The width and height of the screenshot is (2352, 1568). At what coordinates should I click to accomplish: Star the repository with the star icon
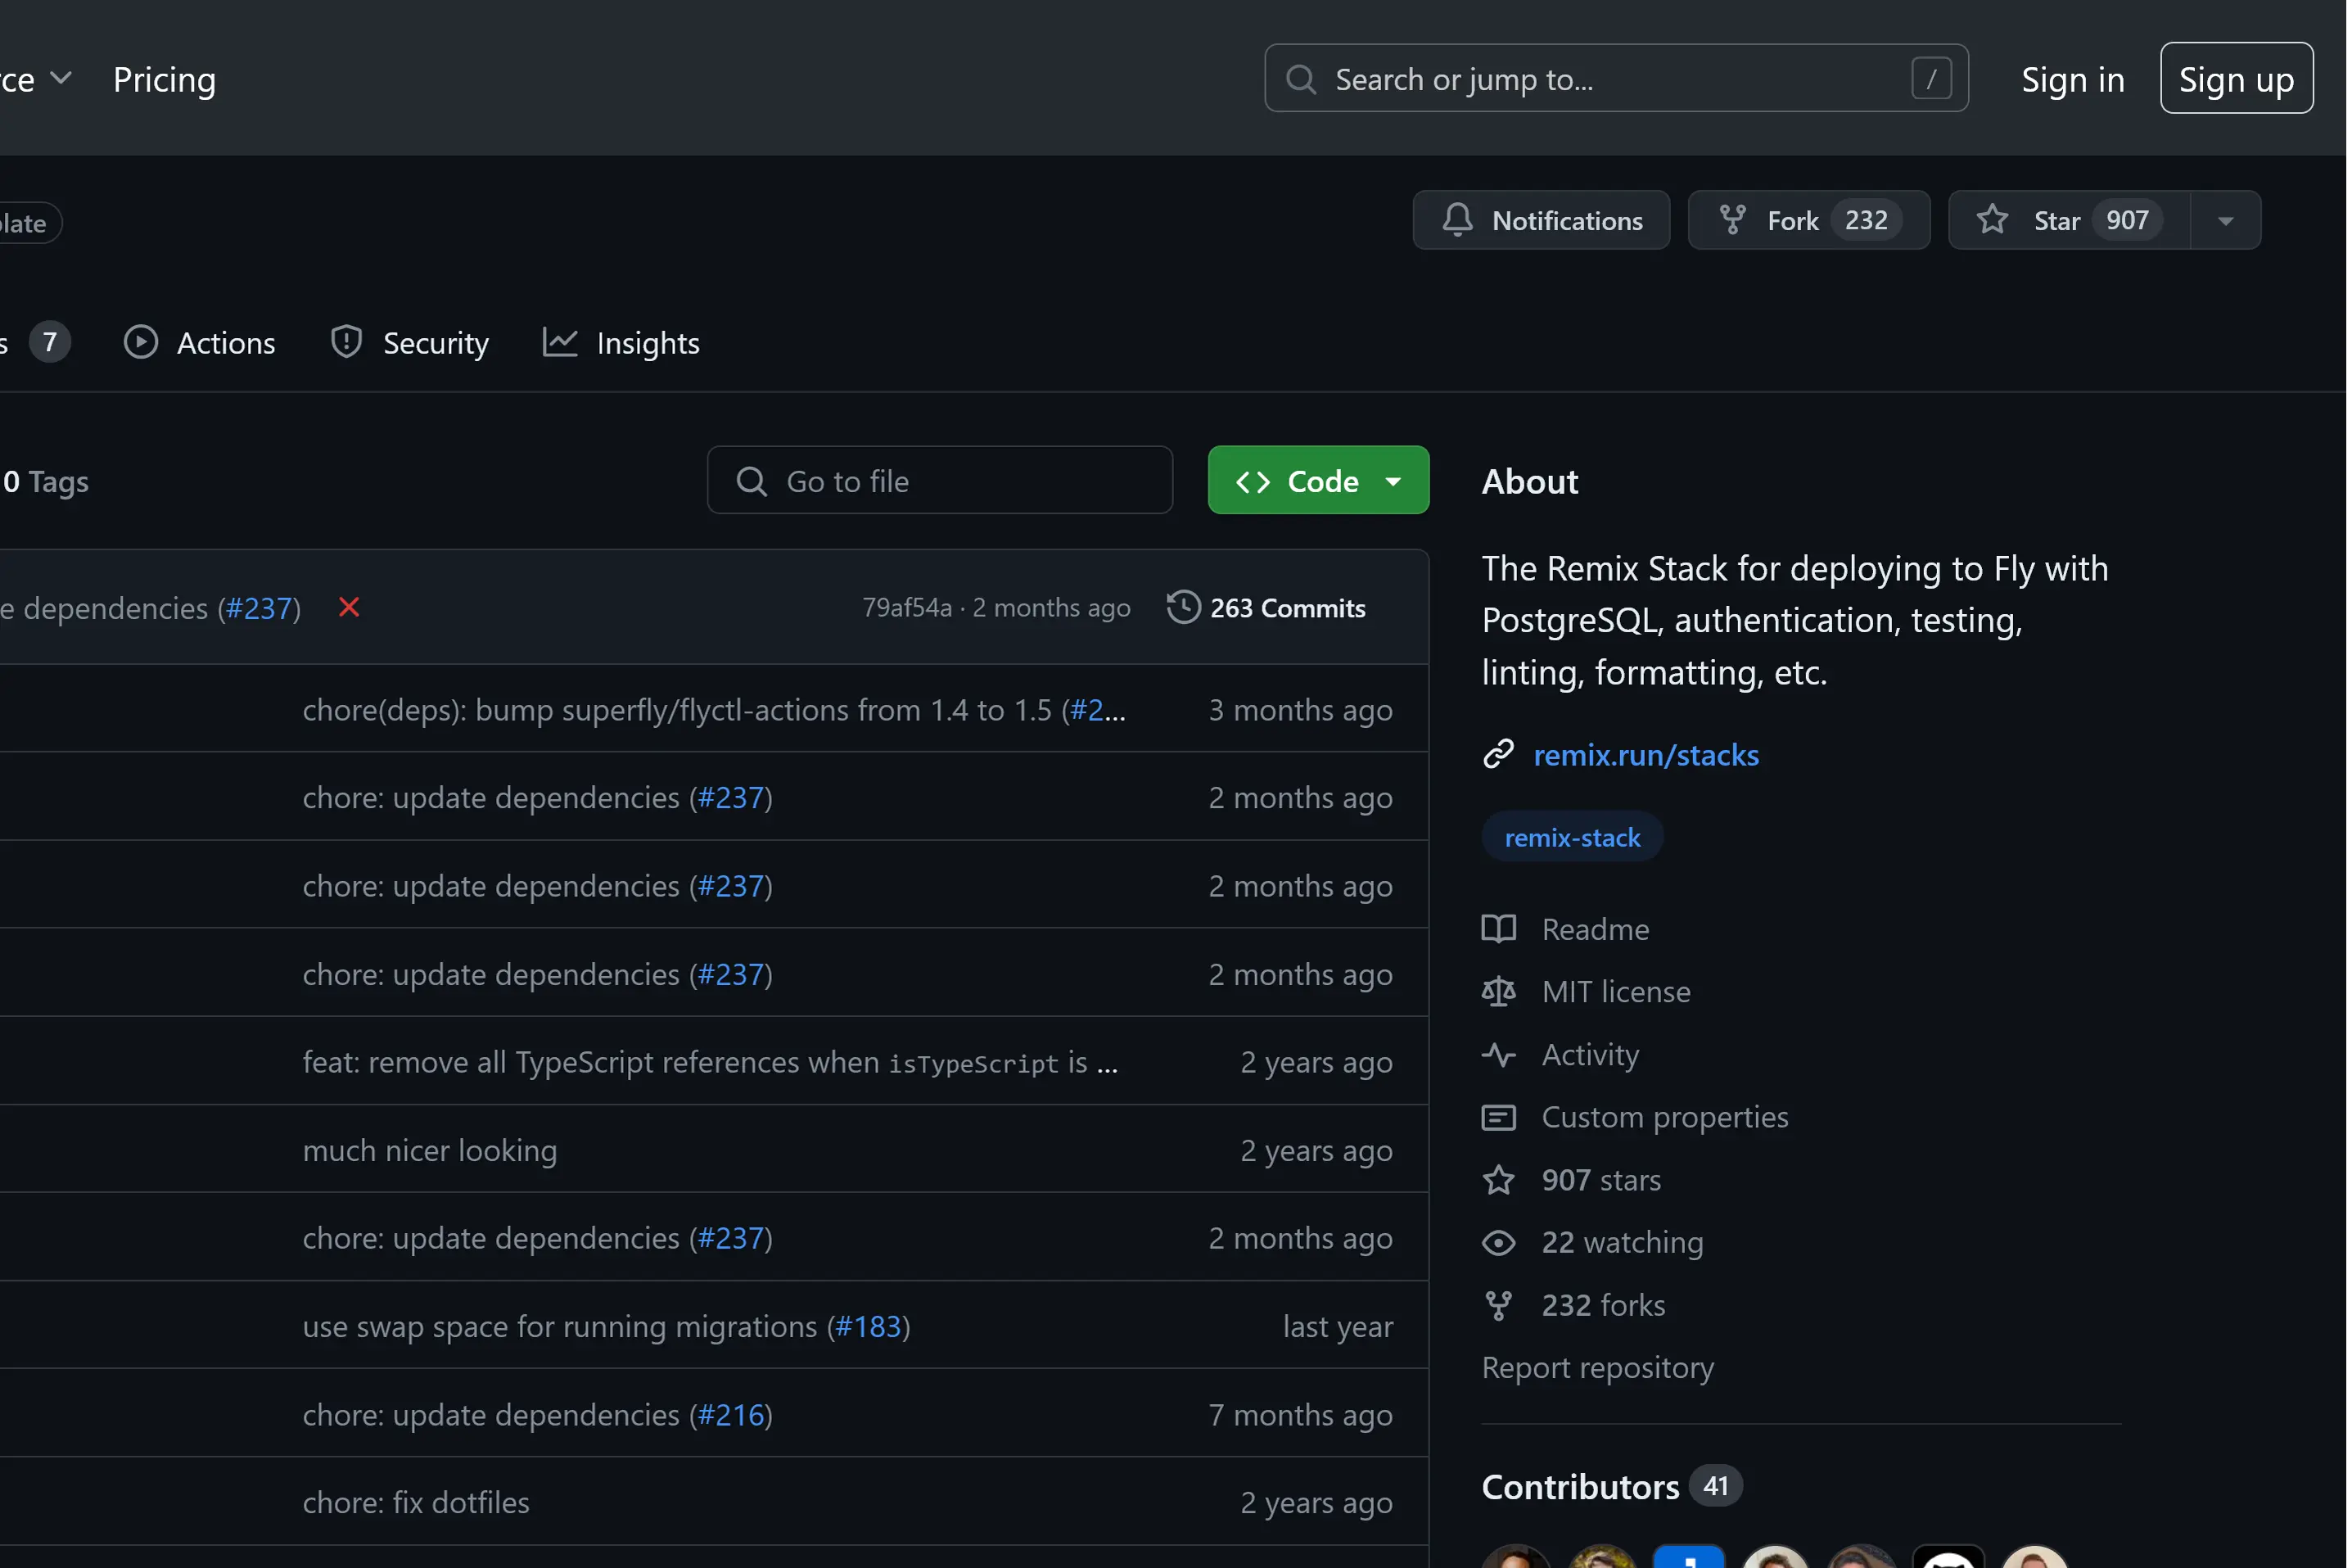[x=1991, y=220]
